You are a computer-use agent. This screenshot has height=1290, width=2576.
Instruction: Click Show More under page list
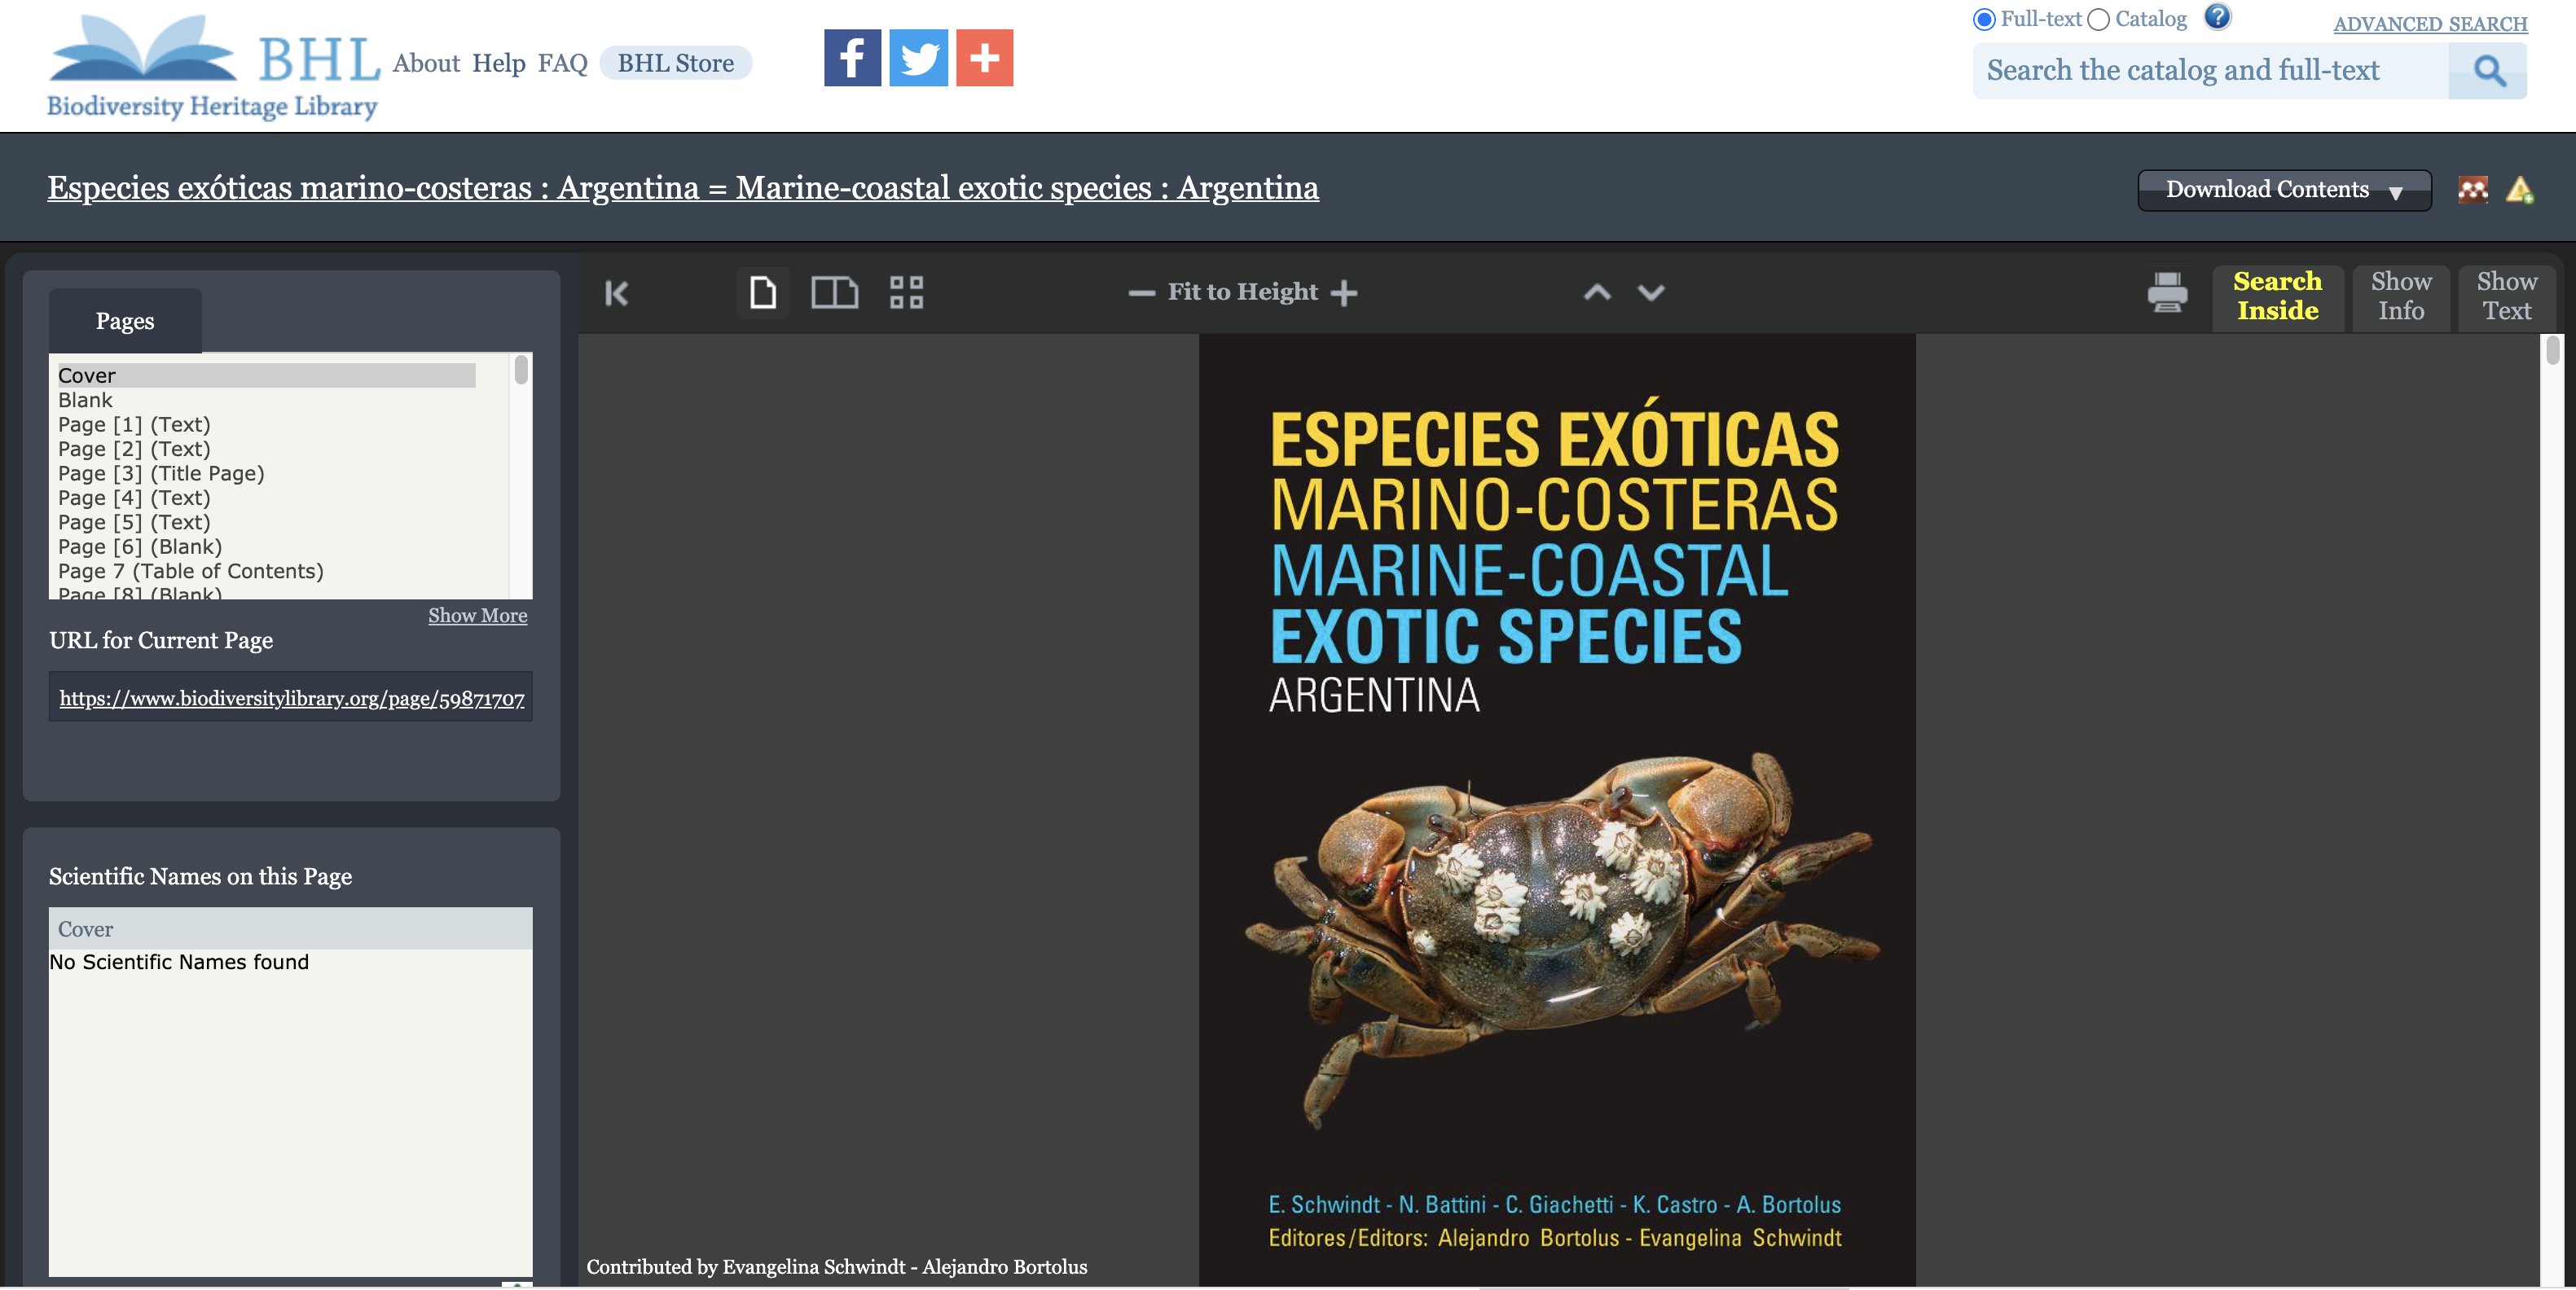click(x=477, y=616)
